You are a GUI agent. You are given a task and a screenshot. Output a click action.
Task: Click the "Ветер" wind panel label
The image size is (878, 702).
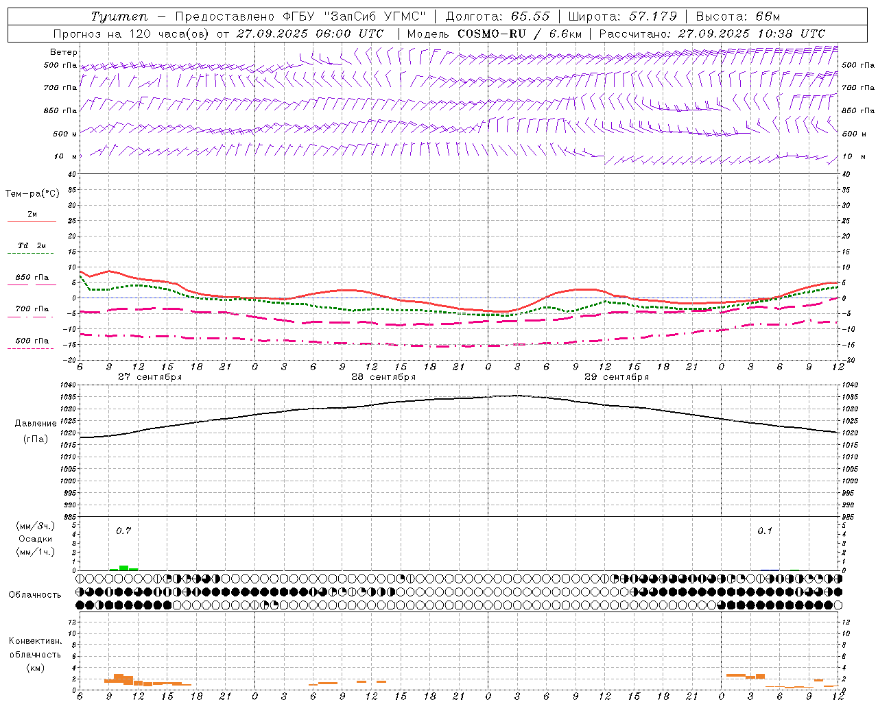tap(64, 52)
